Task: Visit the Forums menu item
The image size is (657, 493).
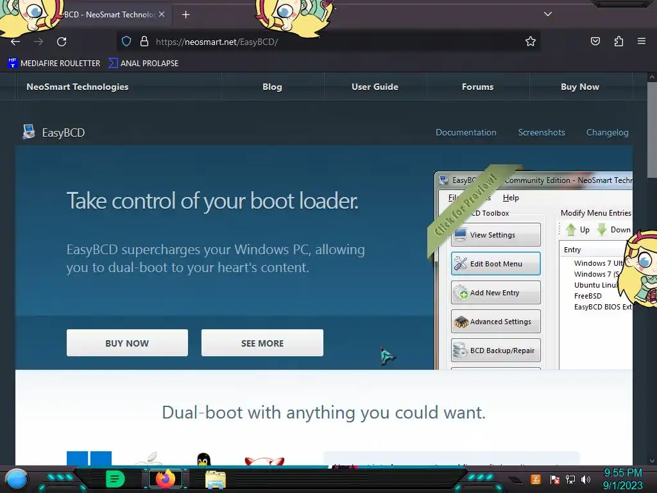Action: (x=477, y=87)
